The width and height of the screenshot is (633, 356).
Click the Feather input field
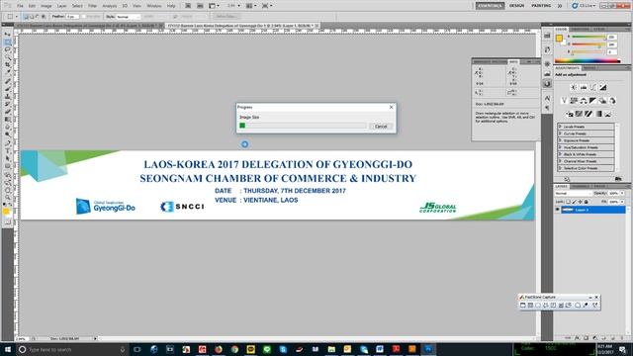72,17
